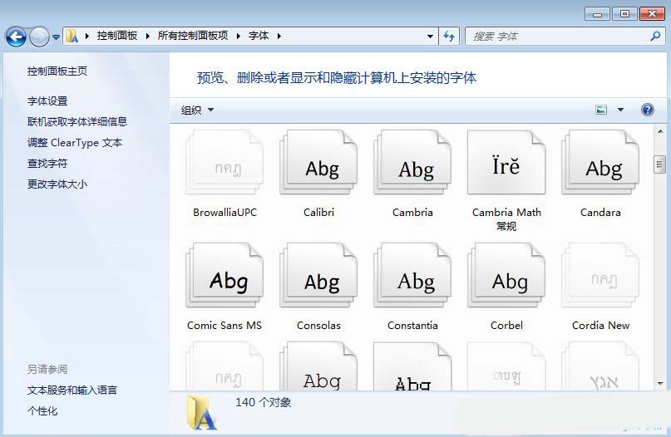Image resolution: width=671 pixels, height=437 pixels.
Task: Open 查找字符 link
Action: (47, 163)
